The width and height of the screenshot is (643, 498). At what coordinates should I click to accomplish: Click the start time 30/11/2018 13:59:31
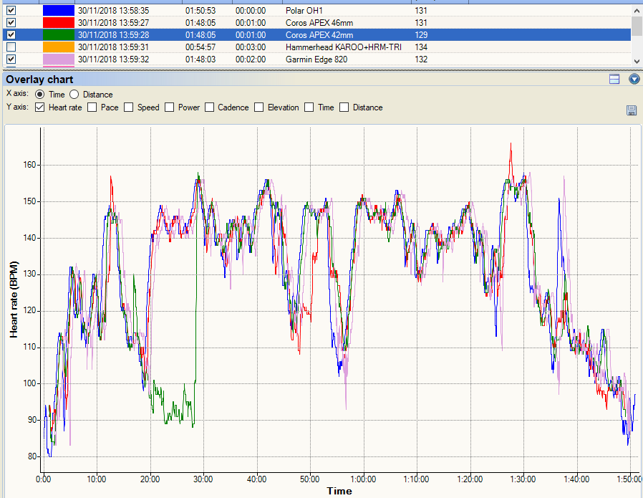point(114,47)
